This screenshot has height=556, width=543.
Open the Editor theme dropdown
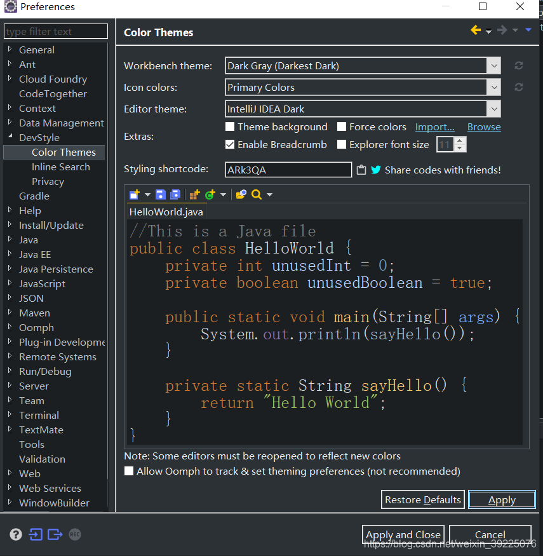point(493,109)
